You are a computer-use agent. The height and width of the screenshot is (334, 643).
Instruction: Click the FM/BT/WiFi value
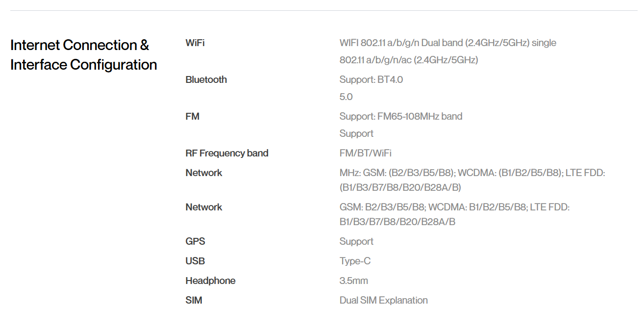pos(365,153)
